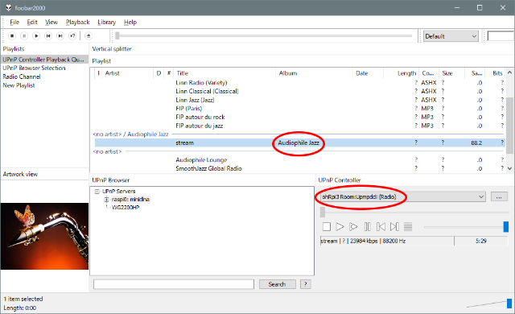The image size is (515, 314).
Task: Click the 5:29 time display in UPnP Controller
Action: [x=481, y=241]
